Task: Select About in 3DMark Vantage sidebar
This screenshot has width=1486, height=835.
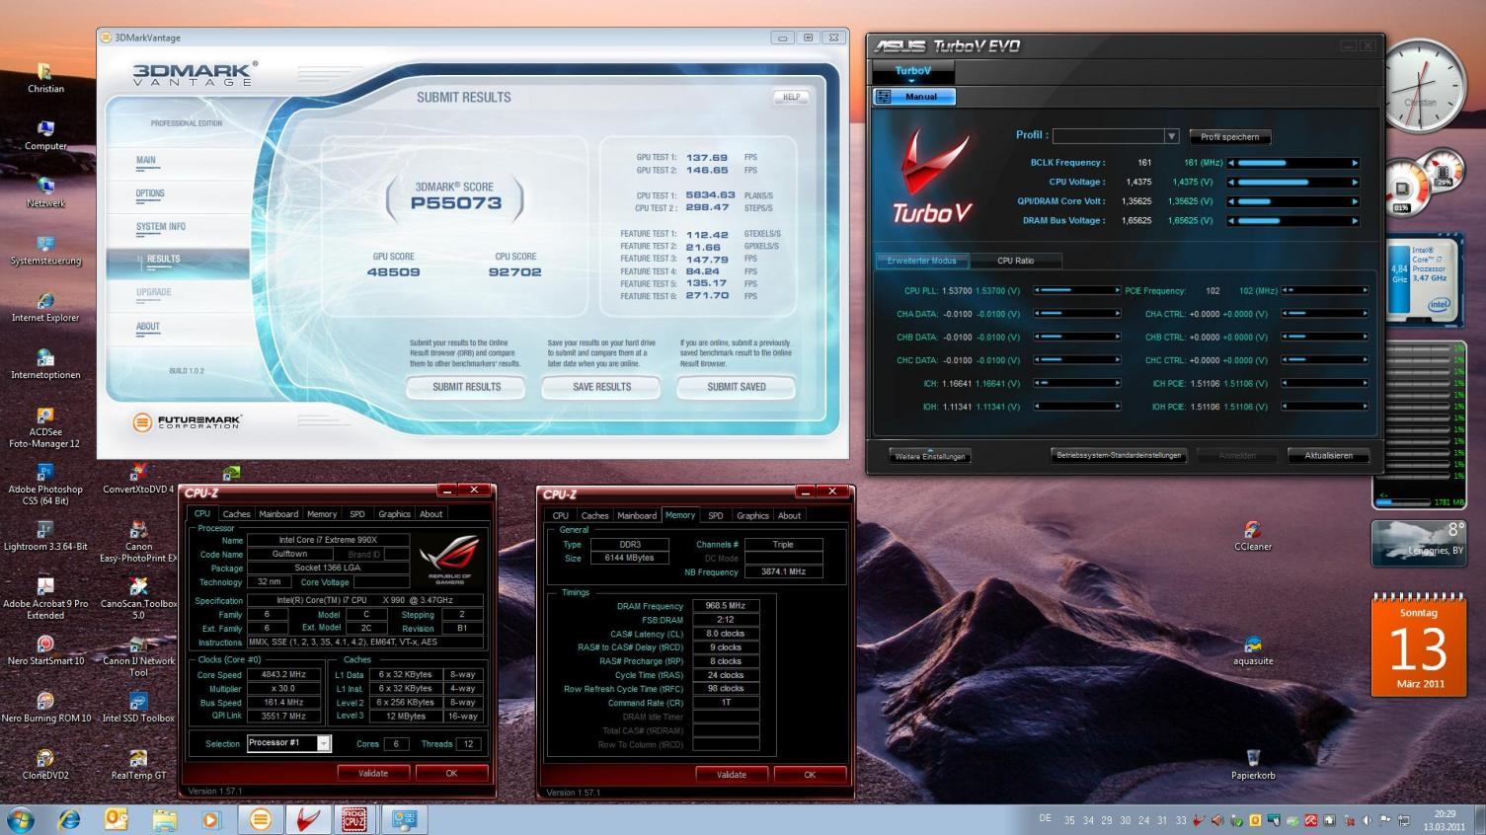Action: (148, 327)
